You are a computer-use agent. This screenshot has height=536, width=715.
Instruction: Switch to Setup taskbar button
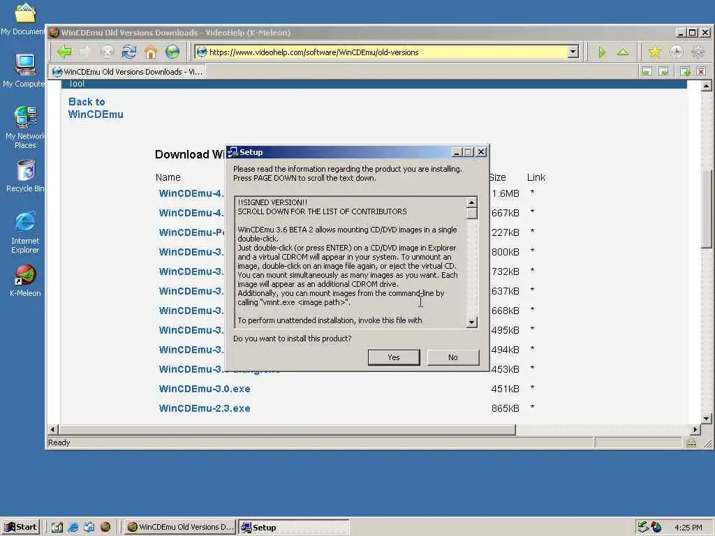(294, 527)
